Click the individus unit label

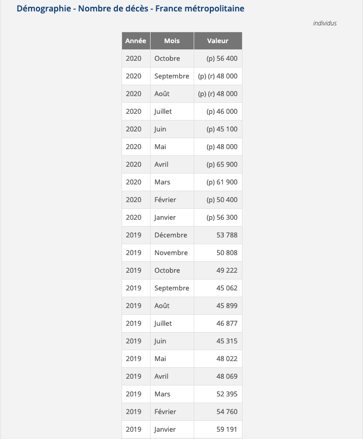pyautogui.click(x=325, y=23)
